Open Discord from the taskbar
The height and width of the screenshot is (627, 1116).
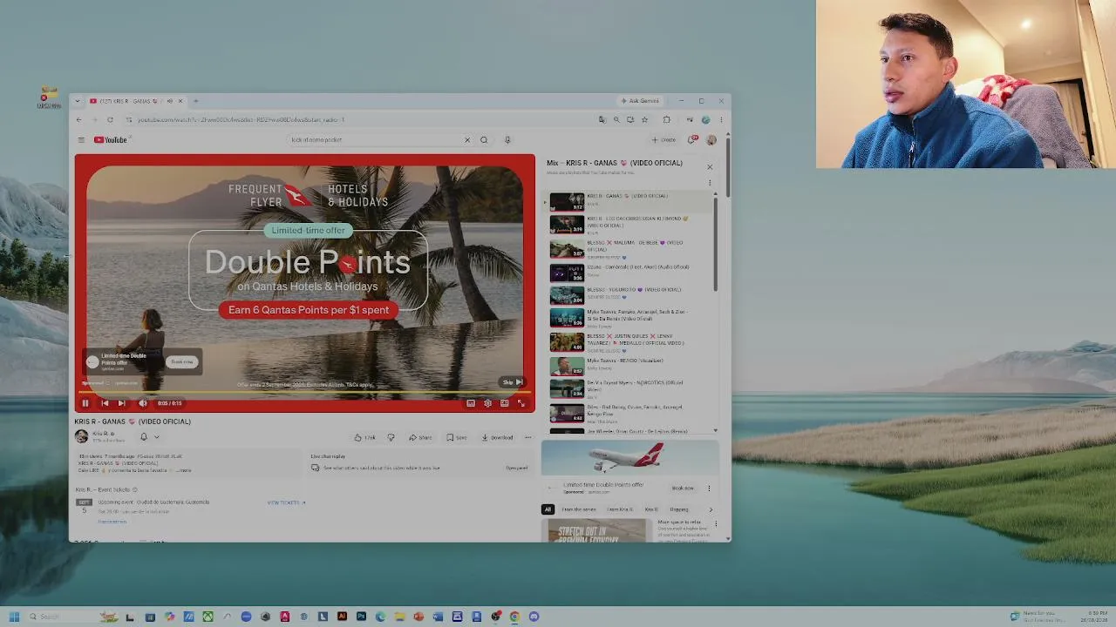pos(534,617)
